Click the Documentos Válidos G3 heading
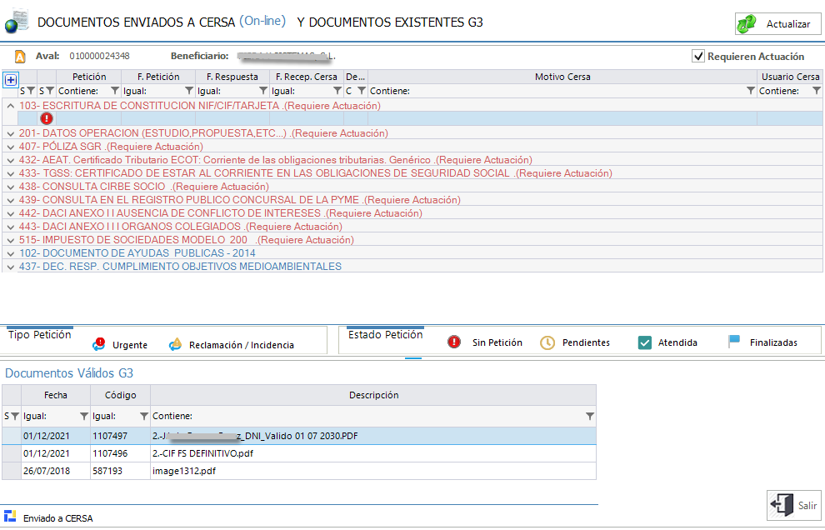825x530 pixels. pyautogui.click(x=69, y=373)
